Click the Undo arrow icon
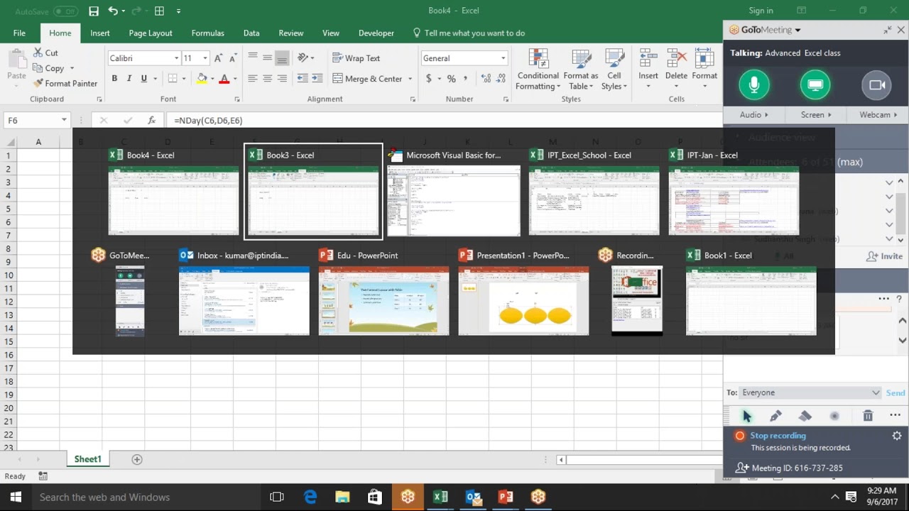 114,11
